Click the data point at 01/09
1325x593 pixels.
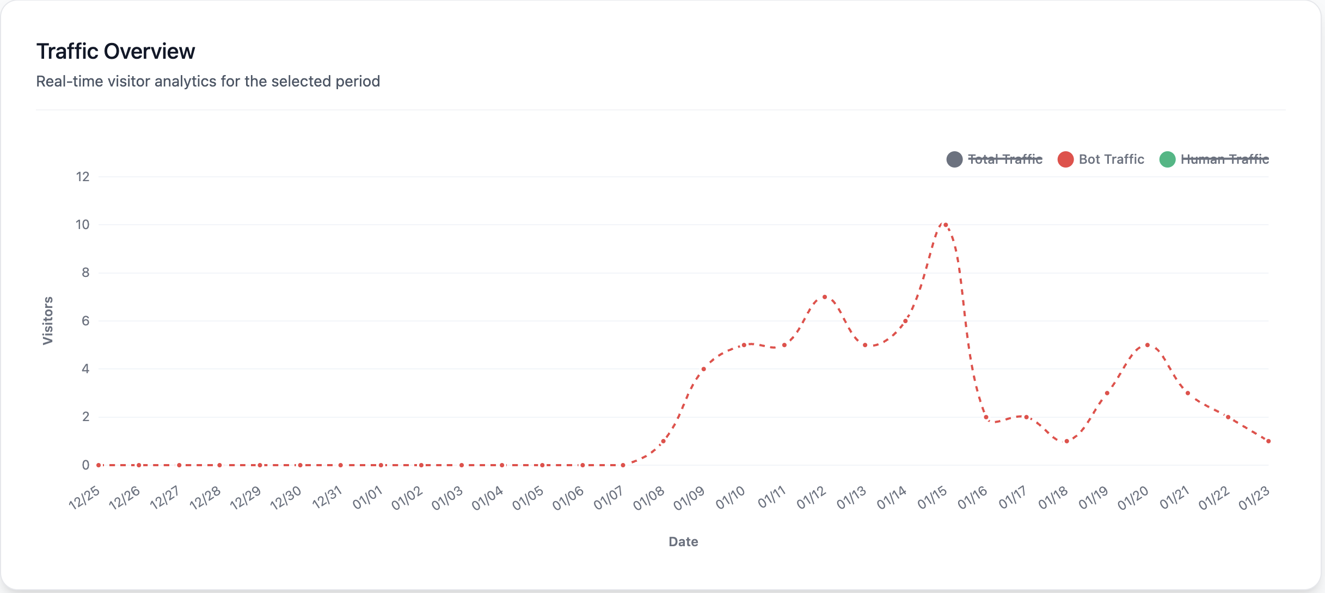click(x=703, y=369)
